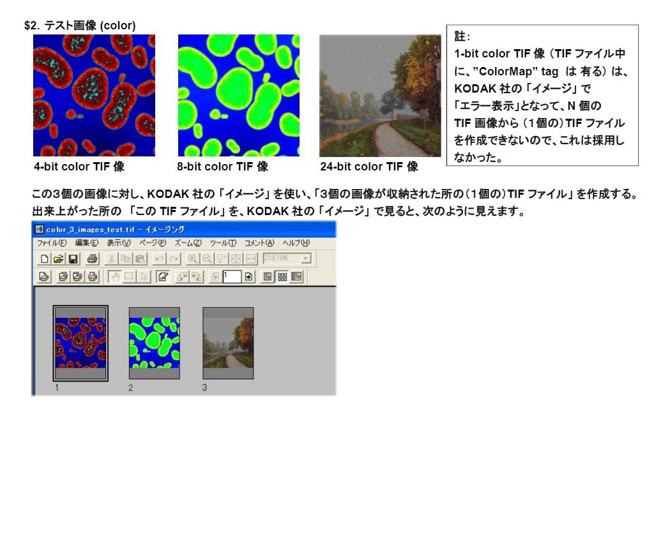
Task: Click the best fit icon
Action: 236,259
